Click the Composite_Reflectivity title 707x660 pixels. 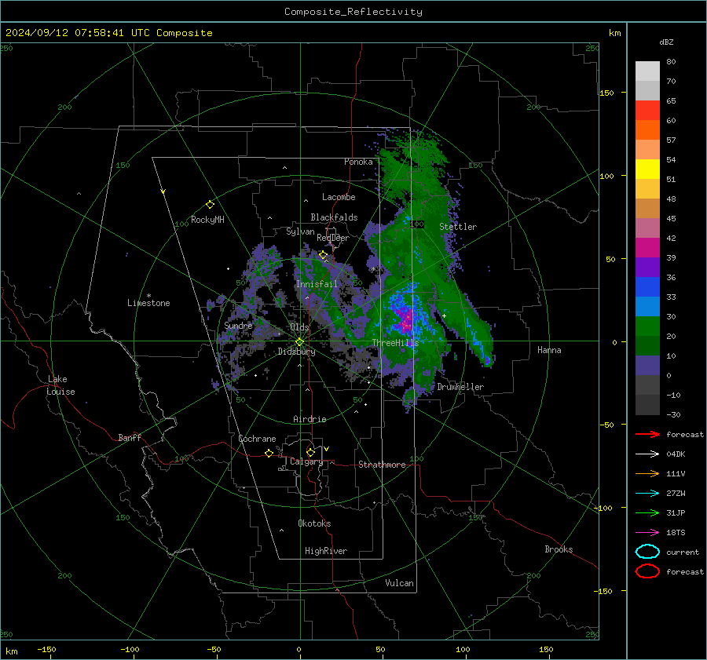[x=353, y=12]
